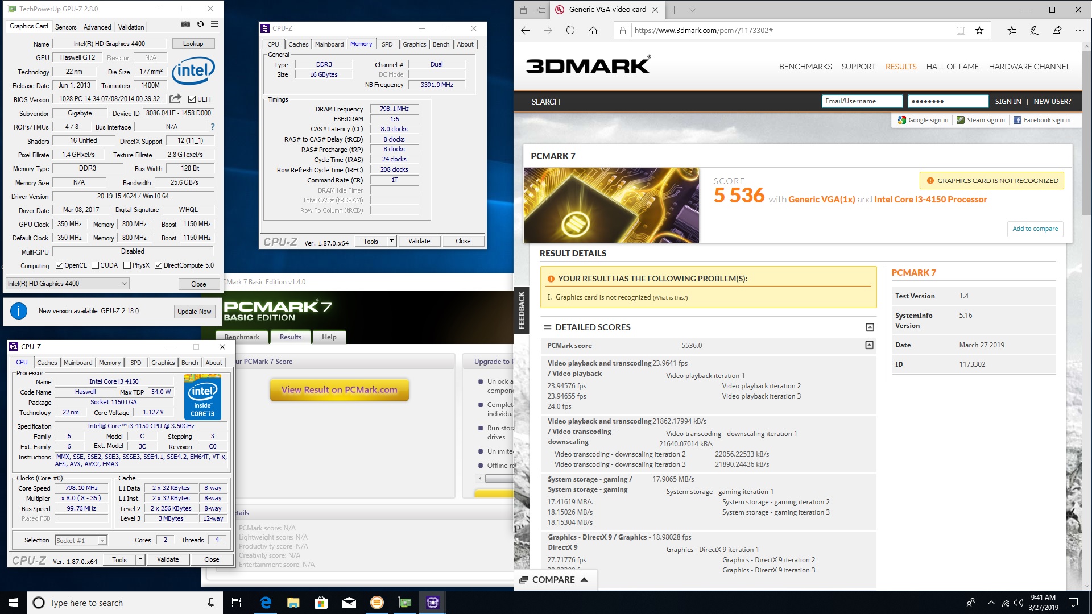Open the Results tab in PCMark 7
The height and width of the screenshot is (614, 1092).
tap(291, 337)
